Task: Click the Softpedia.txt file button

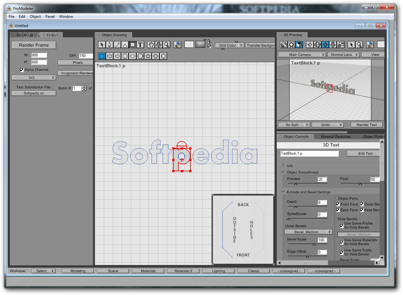Action: click(x=34, y=93)
